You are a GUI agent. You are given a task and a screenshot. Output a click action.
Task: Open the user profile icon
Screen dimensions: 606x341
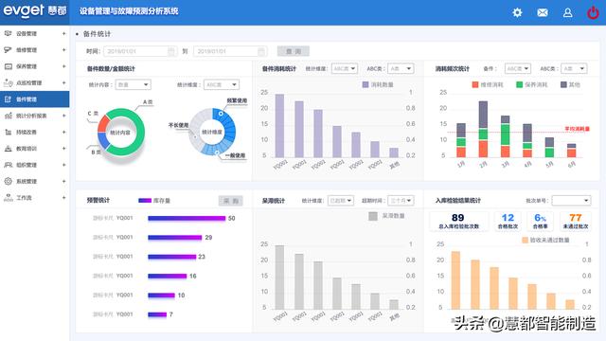click(567, 12)
